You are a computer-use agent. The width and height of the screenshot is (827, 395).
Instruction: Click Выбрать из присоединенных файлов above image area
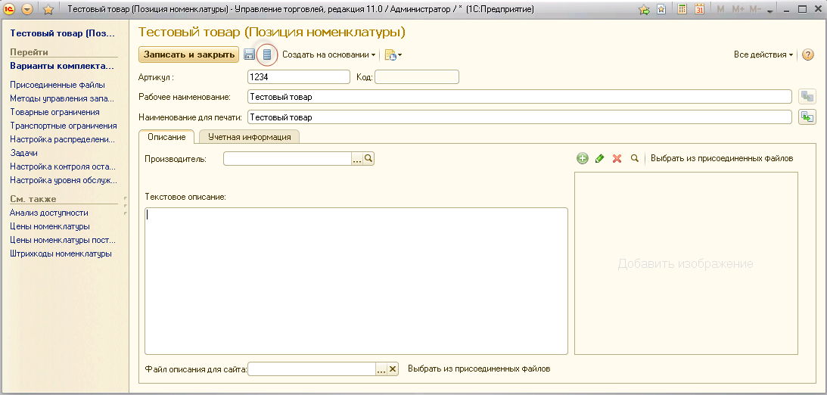pos(722,158)
